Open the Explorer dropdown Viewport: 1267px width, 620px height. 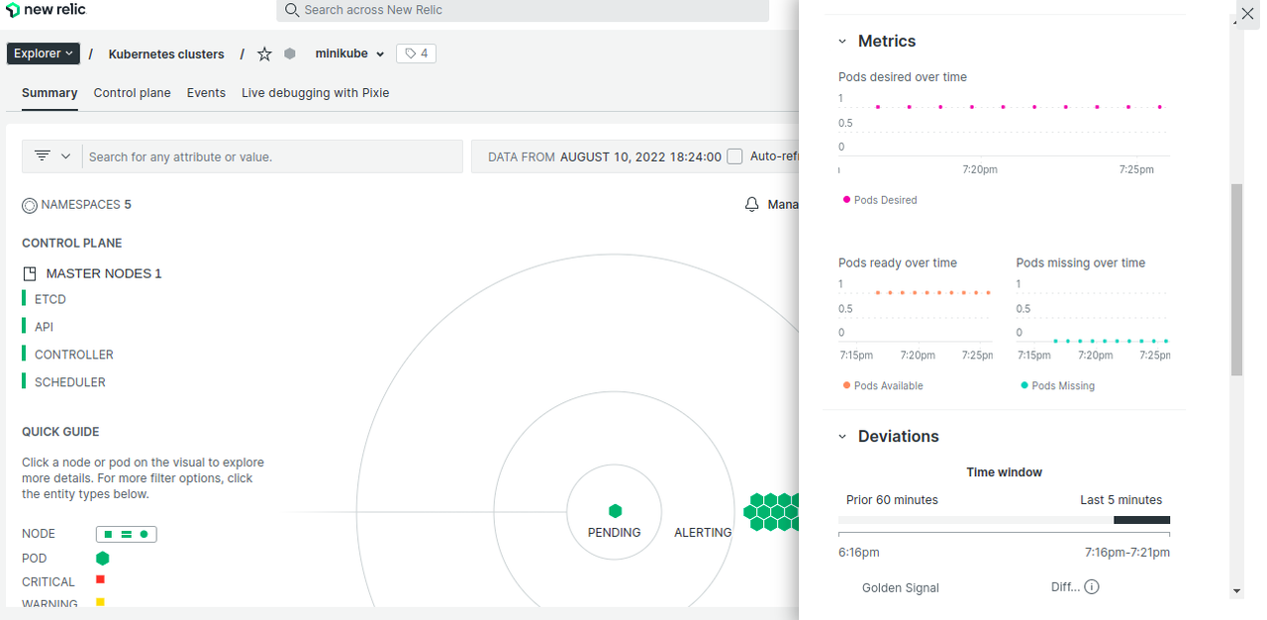pos(43,53)
